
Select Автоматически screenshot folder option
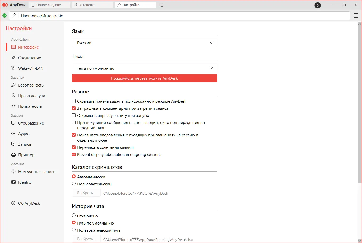[x=74, y=177]
